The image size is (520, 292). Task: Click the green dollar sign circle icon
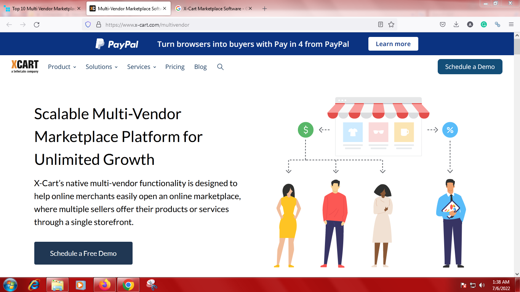point(306,130)
